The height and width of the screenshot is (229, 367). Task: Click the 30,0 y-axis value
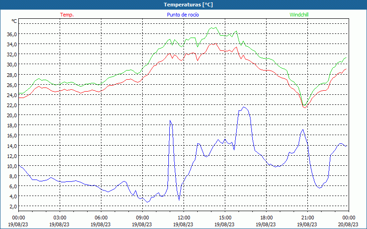[12, 65]
